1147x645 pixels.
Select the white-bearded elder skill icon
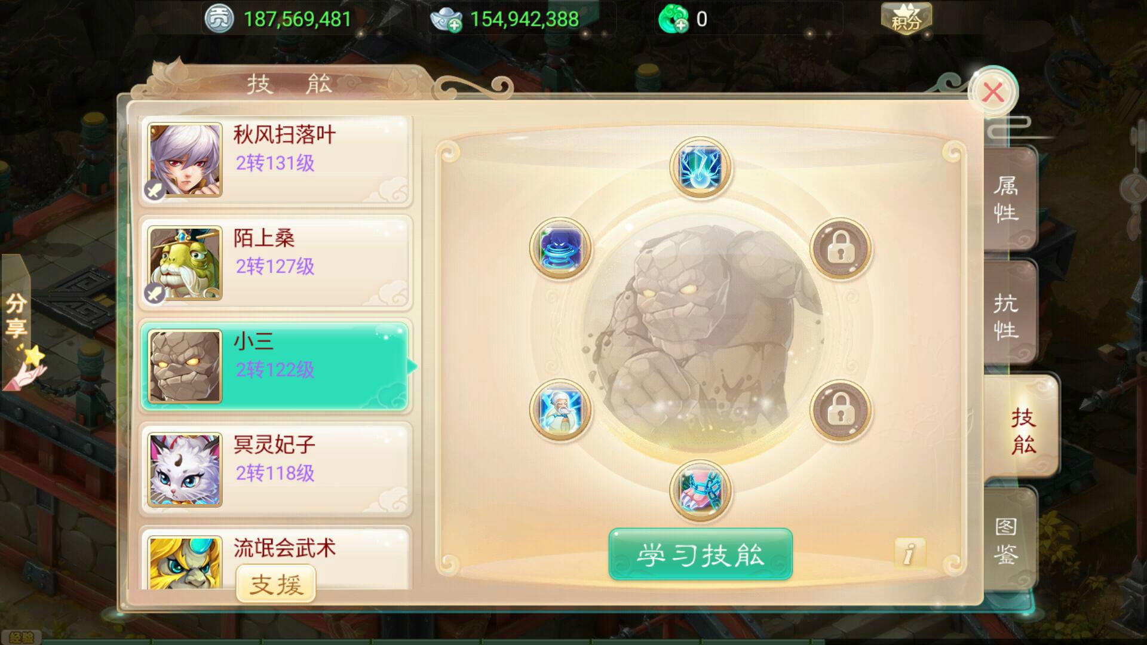tap(560, 410)
